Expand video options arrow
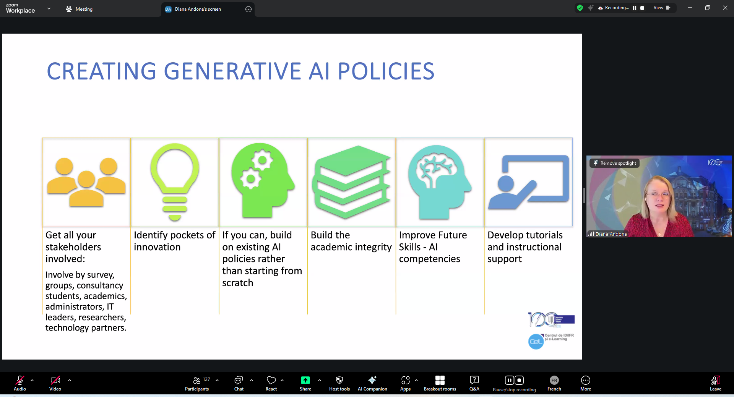Viewport: 734px width, 397px height. (x=70, y=380)
